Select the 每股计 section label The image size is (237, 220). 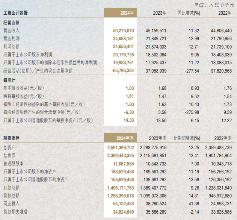(9, 80)
